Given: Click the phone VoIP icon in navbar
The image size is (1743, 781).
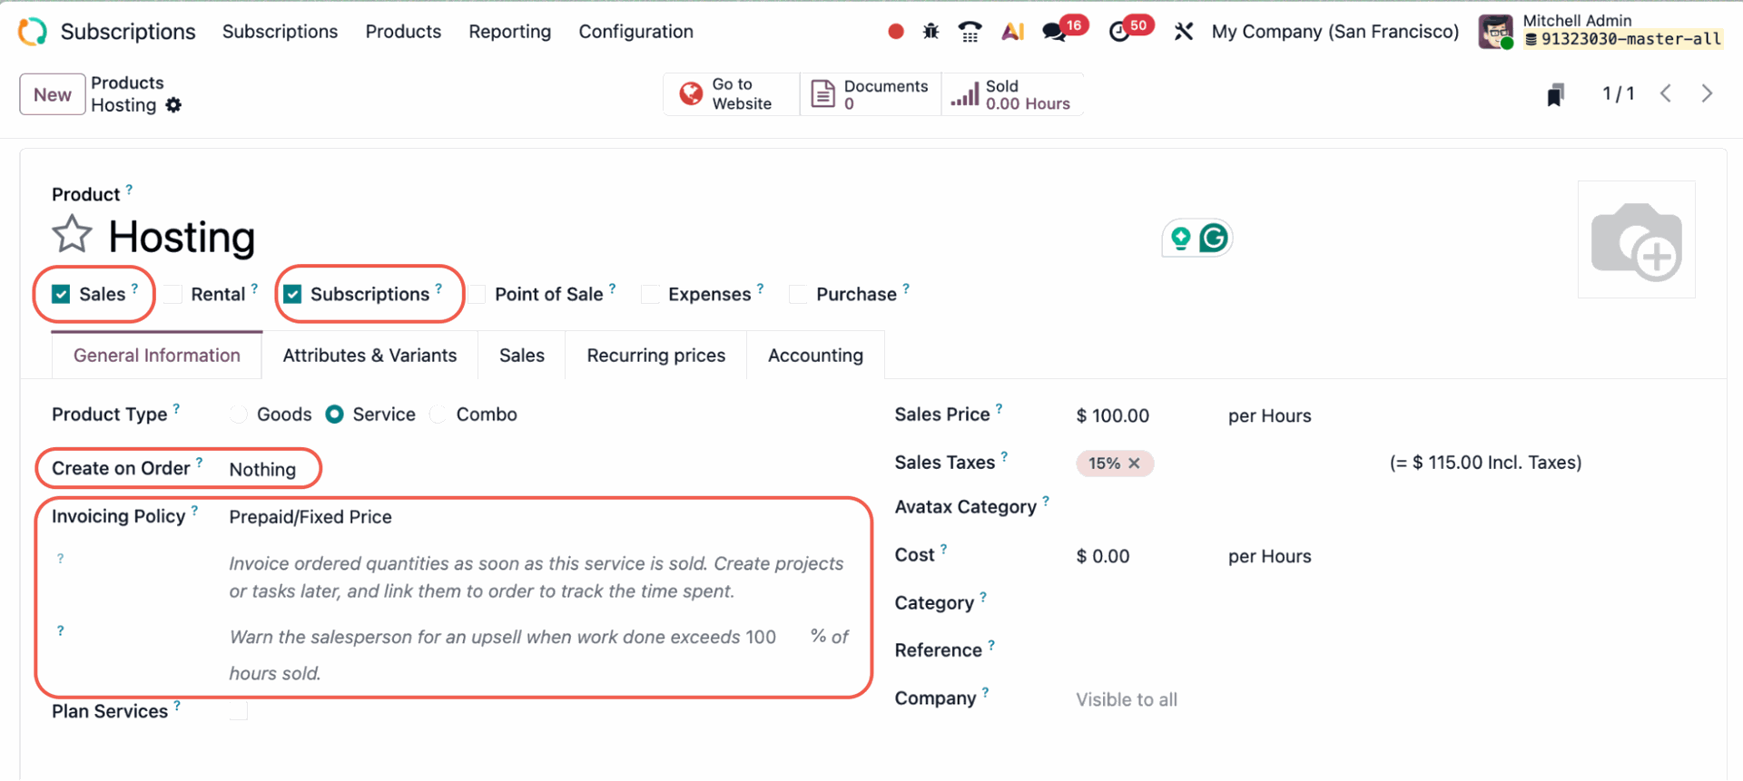Looking at the screenshot, I should [970, 32].
